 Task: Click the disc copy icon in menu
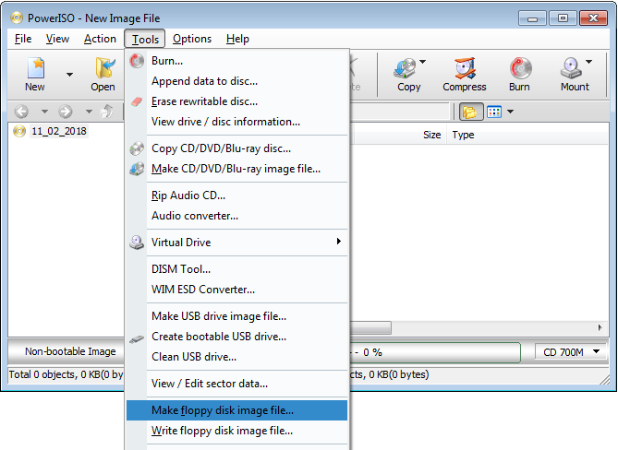pos(137,148)
